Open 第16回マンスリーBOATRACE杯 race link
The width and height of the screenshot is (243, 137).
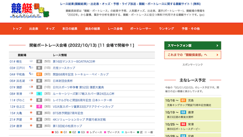[x=74, y=62]
